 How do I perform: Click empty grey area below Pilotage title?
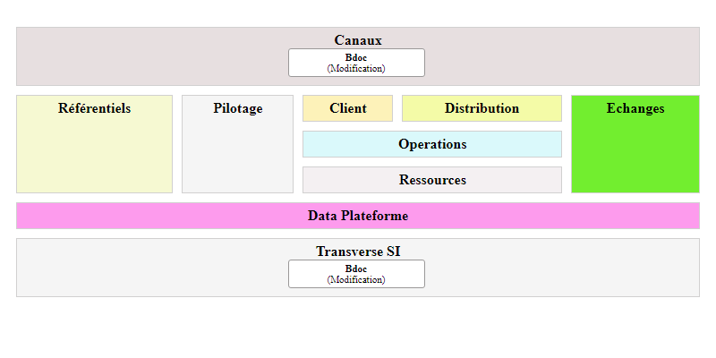[x=238, y=157]
